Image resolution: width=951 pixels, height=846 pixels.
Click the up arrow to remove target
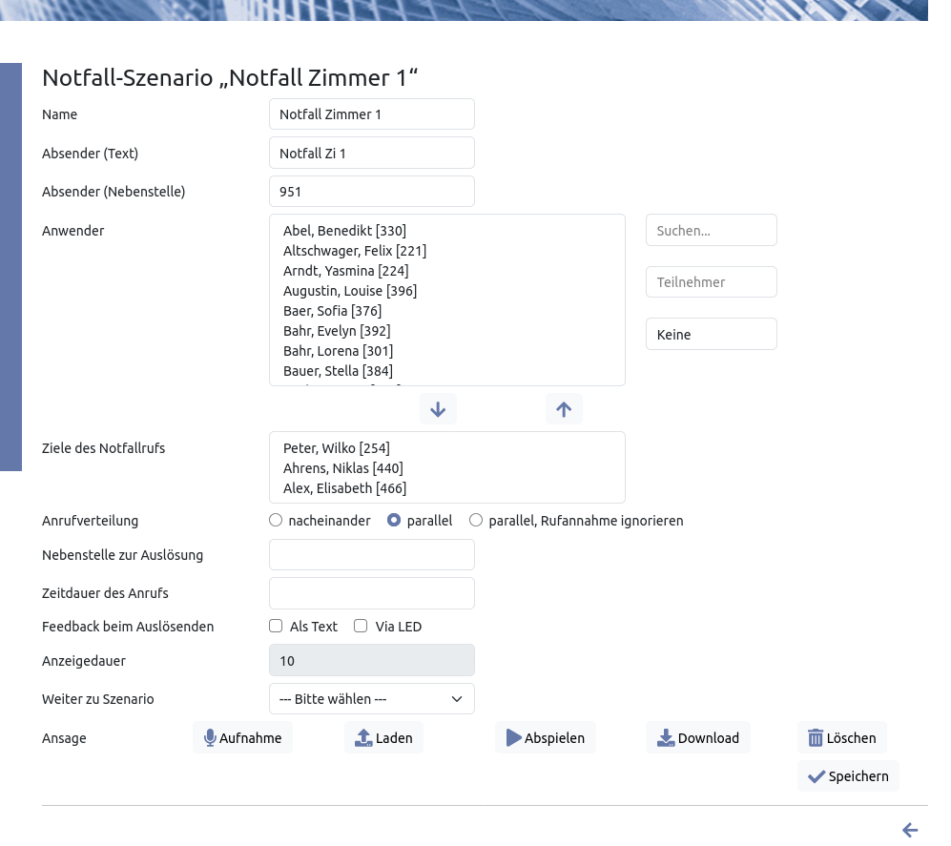pyautogui.click(x=564, y=409)
